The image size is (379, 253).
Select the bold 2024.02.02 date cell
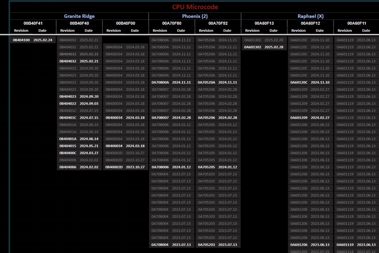coord(89,167)
